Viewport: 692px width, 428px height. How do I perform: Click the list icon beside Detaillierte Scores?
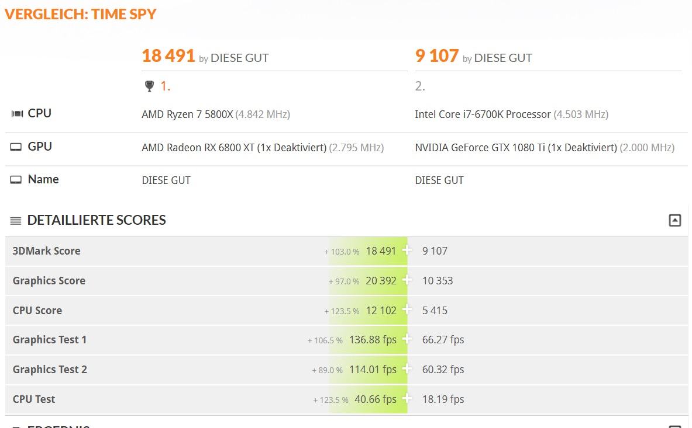(x=16, y=221)
